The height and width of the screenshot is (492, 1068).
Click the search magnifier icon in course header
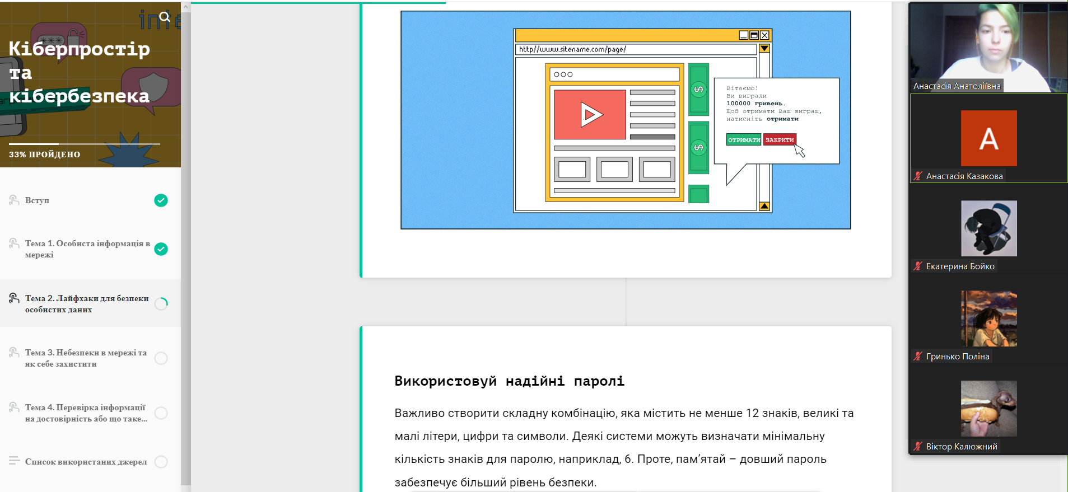coord(164,17)
